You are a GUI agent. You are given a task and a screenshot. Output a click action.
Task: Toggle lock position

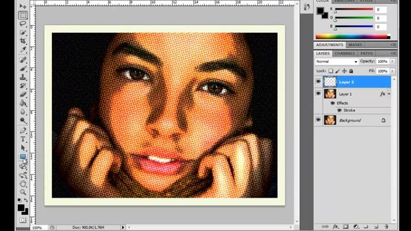[344, 71]
